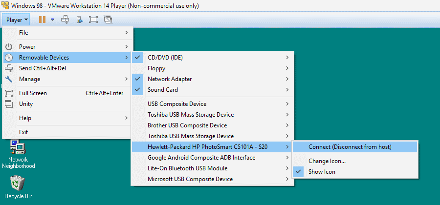Viewport: 440px width, 205px height.
Task: Click the Send Ctrl+Alt+Del toolbar icon
Action: [65, 20]
